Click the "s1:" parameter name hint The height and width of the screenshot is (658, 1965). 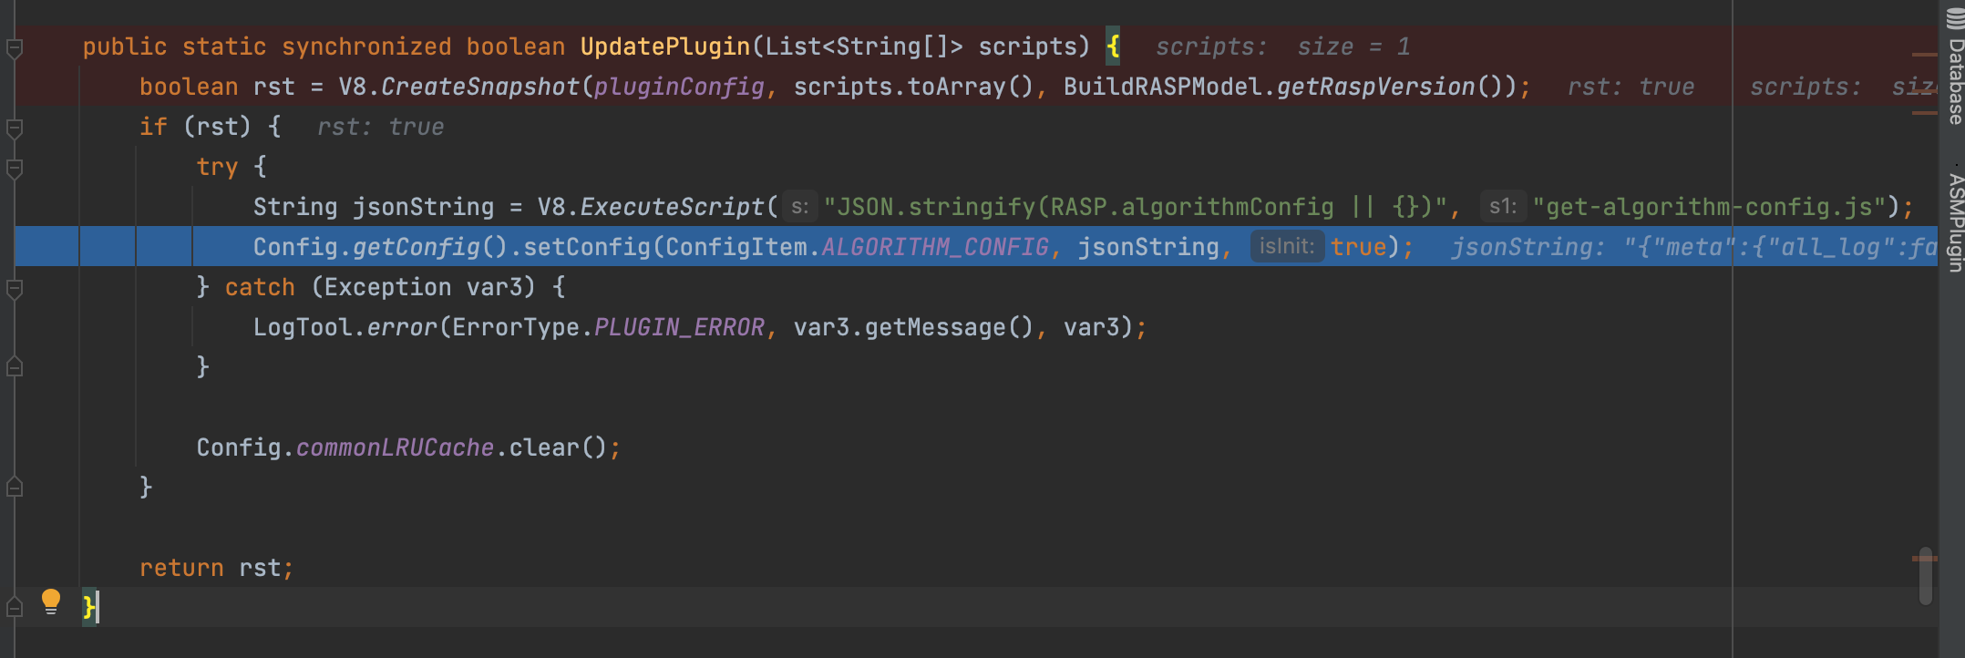(1501, 207)
